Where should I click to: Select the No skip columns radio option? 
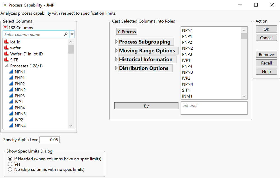[10, 169]
